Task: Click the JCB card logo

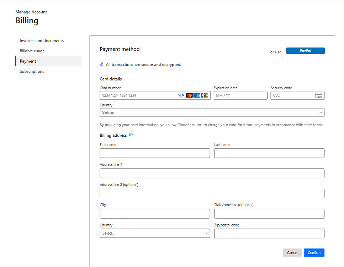Action: pos(205,95)
